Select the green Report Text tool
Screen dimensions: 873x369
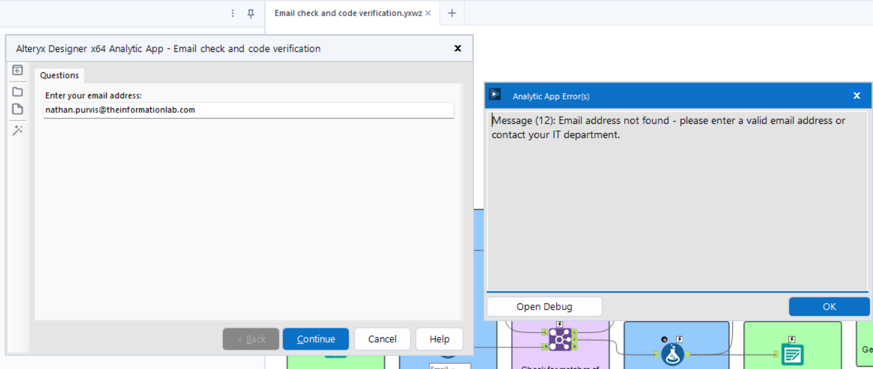[792, 354]
